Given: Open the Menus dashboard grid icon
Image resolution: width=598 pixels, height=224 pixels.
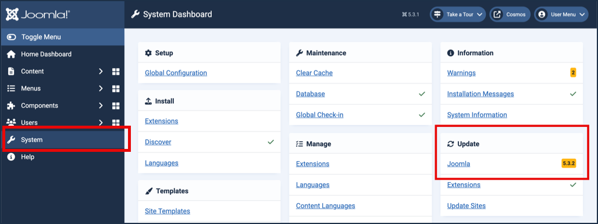Looking at the screenshot, I should click(x=116, y=88).
